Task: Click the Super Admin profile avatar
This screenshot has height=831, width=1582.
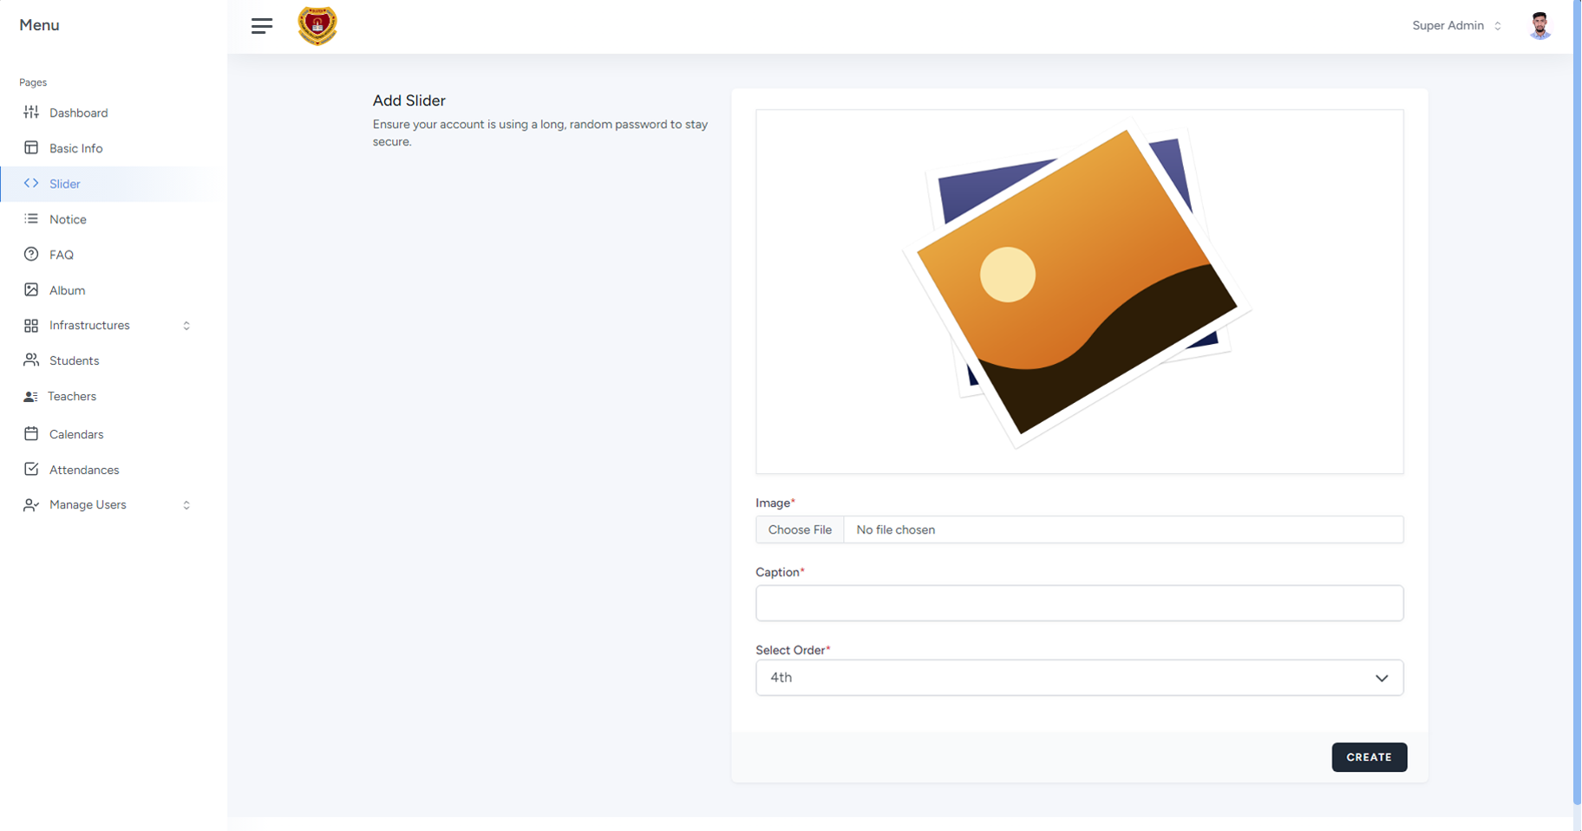Action: tap(1540, 26)
